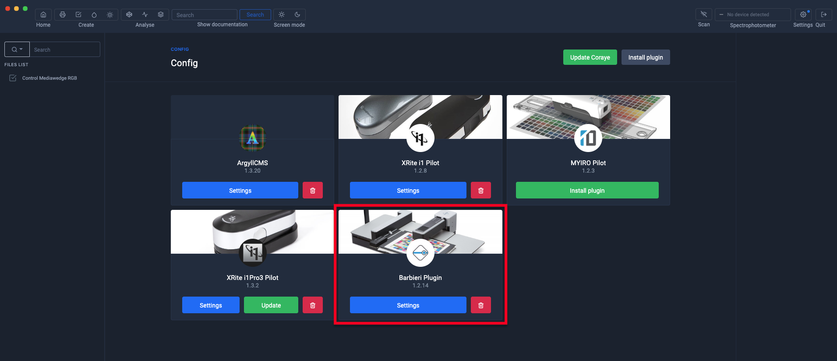Open the Spectrophotometer device dropdown
Image resolution: width=837 pixels, height=361 pixels.
click(753, 14)
